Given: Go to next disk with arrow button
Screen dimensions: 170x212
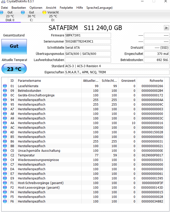Looking at the screenshot, I should click(166, 28).
